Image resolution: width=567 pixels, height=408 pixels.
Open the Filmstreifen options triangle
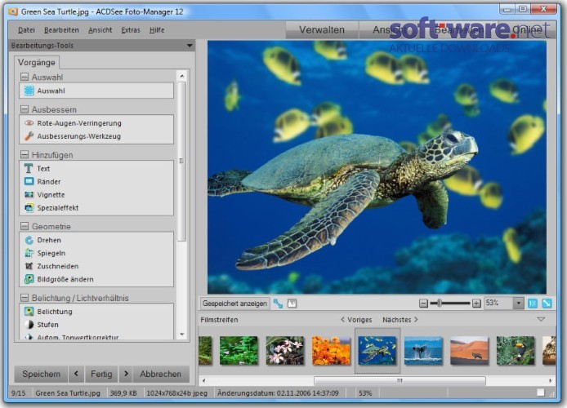click(x=541, y=320)
